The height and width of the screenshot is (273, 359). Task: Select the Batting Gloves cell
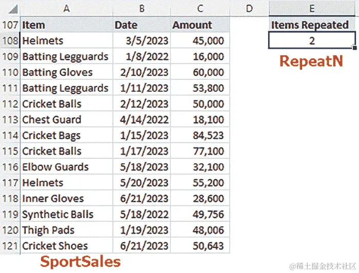(67, 72)
